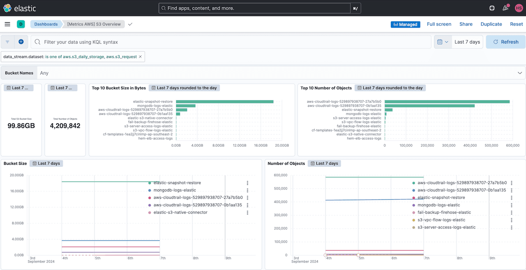Add a new filter with the plus icon
The image size is (526, 270).
pos(21,42)
